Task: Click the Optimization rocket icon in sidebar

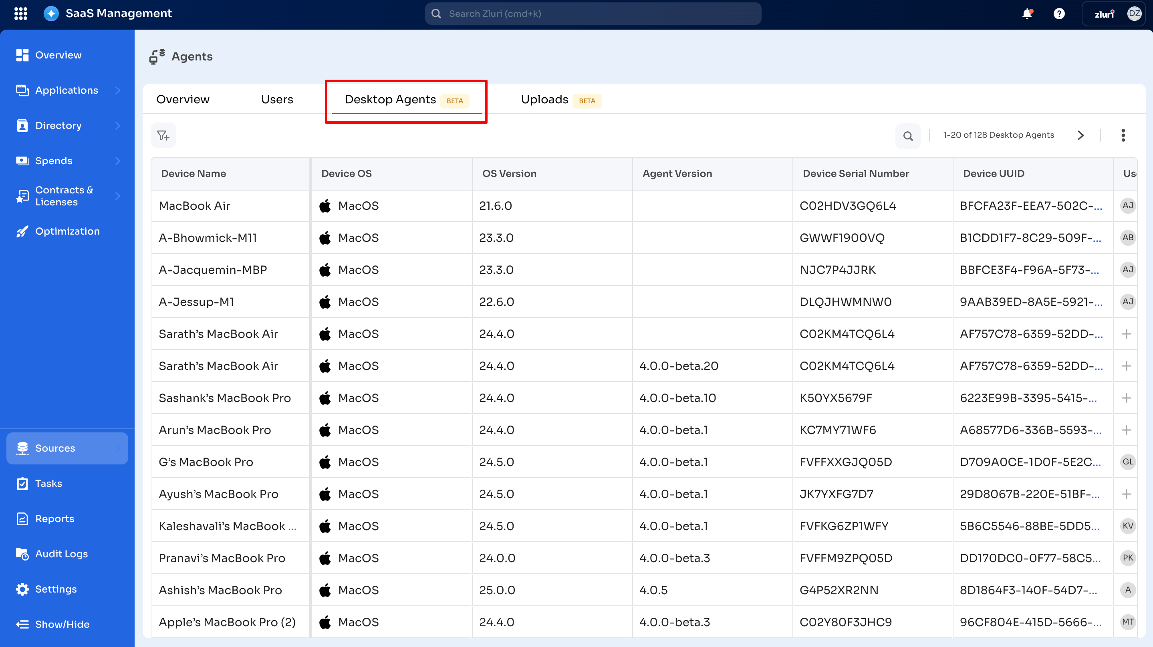Action: (22, 231)
